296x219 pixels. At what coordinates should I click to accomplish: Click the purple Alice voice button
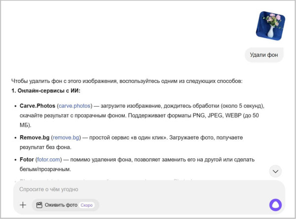tap(275, 205)
